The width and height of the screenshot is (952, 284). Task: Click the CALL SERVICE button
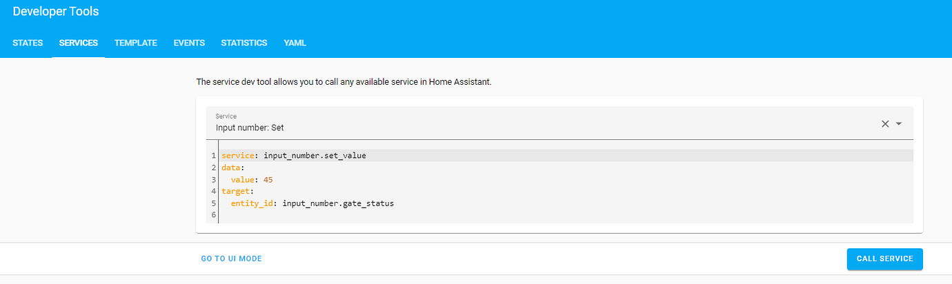[885, 258]
